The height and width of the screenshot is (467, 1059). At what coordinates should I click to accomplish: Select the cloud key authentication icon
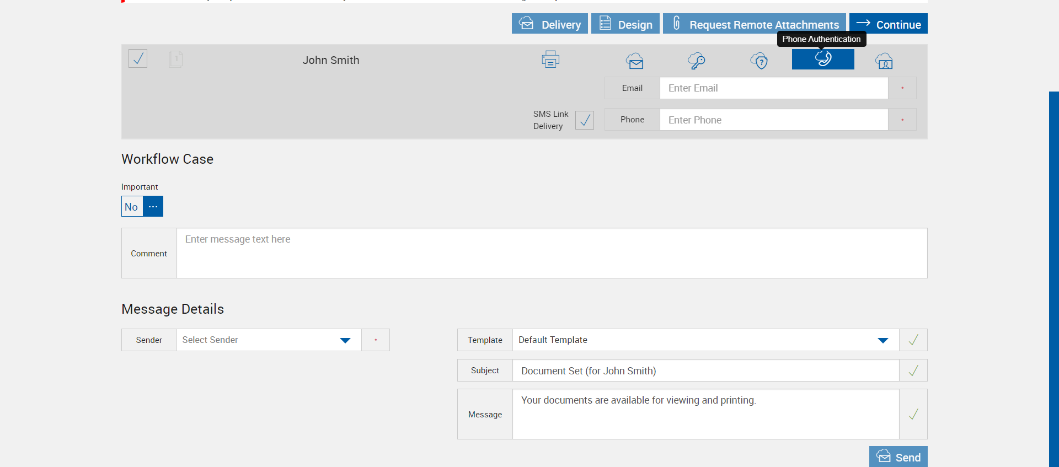click(x=697, y=61)
